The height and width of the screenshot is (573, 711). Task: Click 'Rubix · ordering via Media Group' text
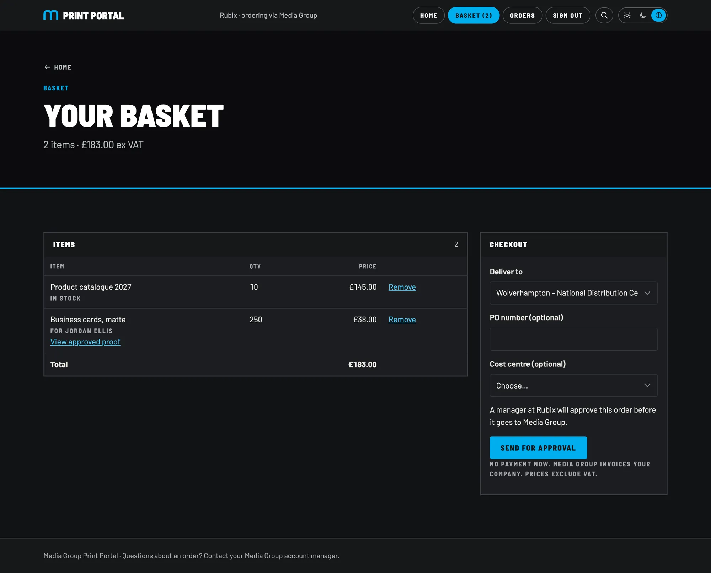tap(268, 15)
